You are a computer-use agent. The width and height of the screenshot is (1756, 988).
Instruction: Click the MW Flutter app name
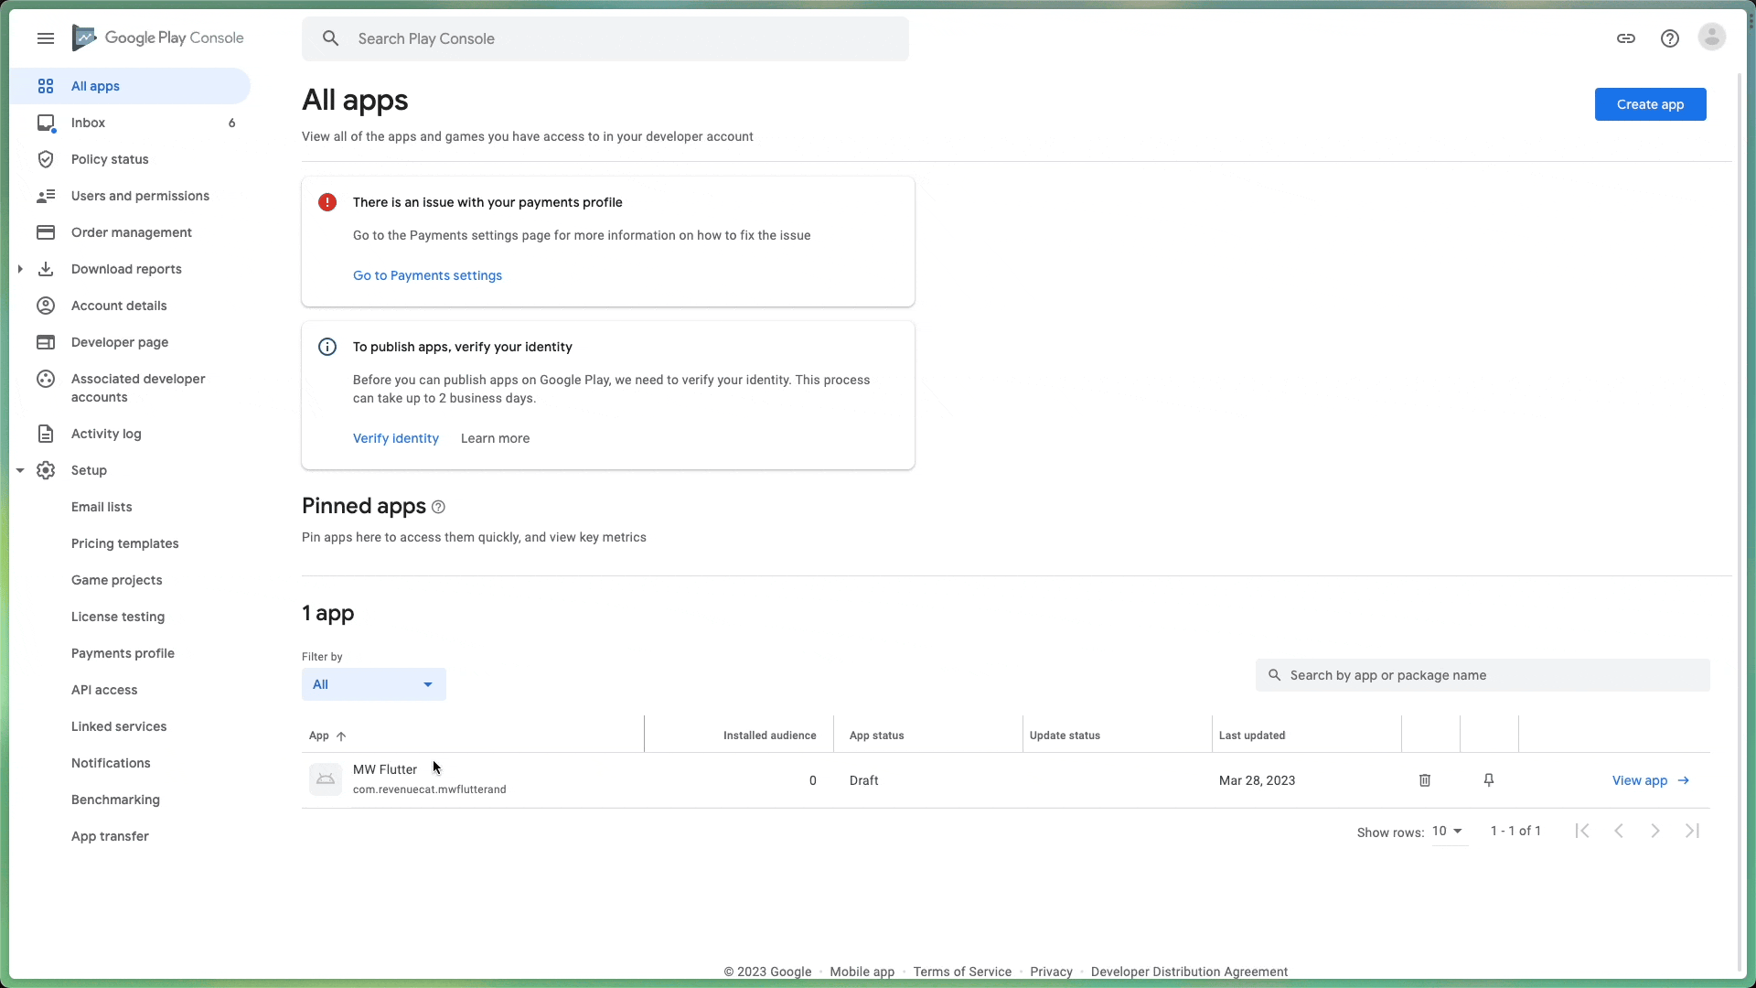click(385, 769)
